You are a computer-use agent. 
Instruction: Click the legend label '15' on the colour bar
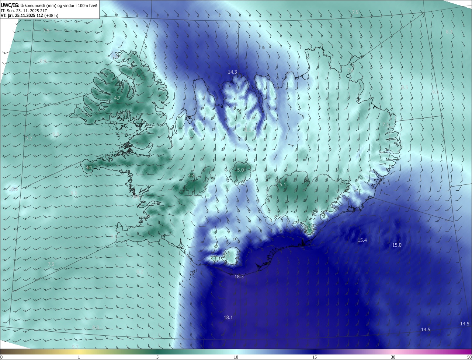tap(315, 357)
